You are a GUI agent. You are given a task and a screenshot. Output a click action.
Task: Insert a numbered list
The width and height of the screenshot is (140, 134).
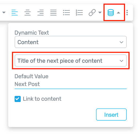click(x=79, y=13)
